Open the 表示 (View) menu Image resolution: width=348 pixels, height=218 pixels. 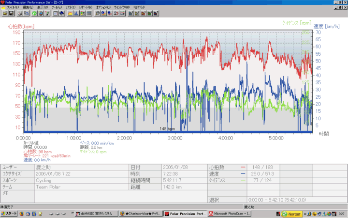[x=43, y=8]
